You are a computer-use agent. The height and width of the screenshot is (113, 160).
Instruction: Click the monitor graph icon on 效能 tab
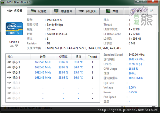[108, 11]
